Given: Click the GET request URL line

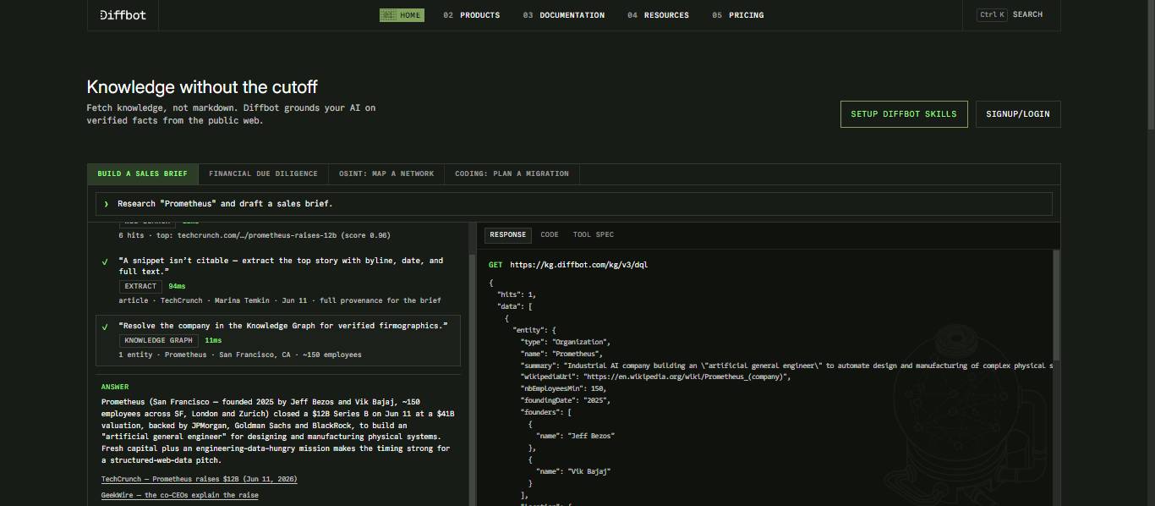Looking at the screenshot, I should coord(568,265).
